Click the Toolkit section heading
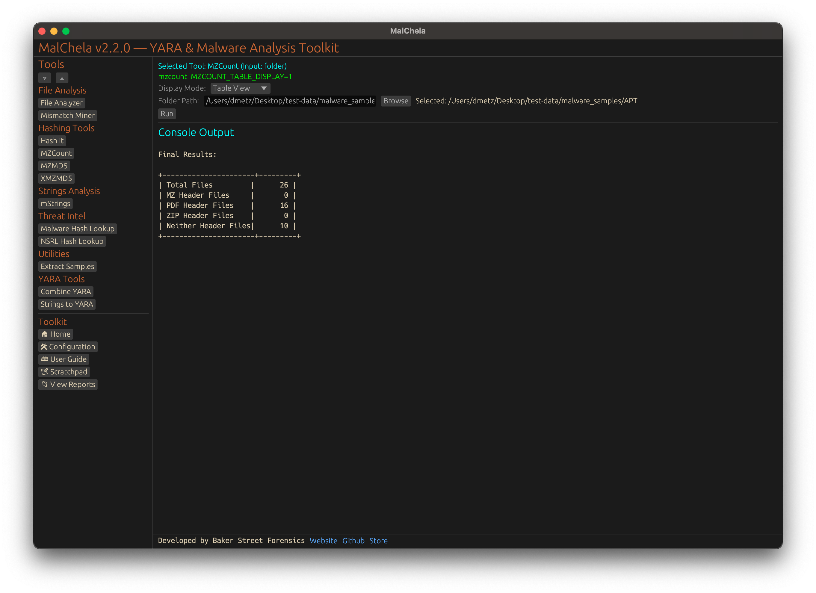 52,322
